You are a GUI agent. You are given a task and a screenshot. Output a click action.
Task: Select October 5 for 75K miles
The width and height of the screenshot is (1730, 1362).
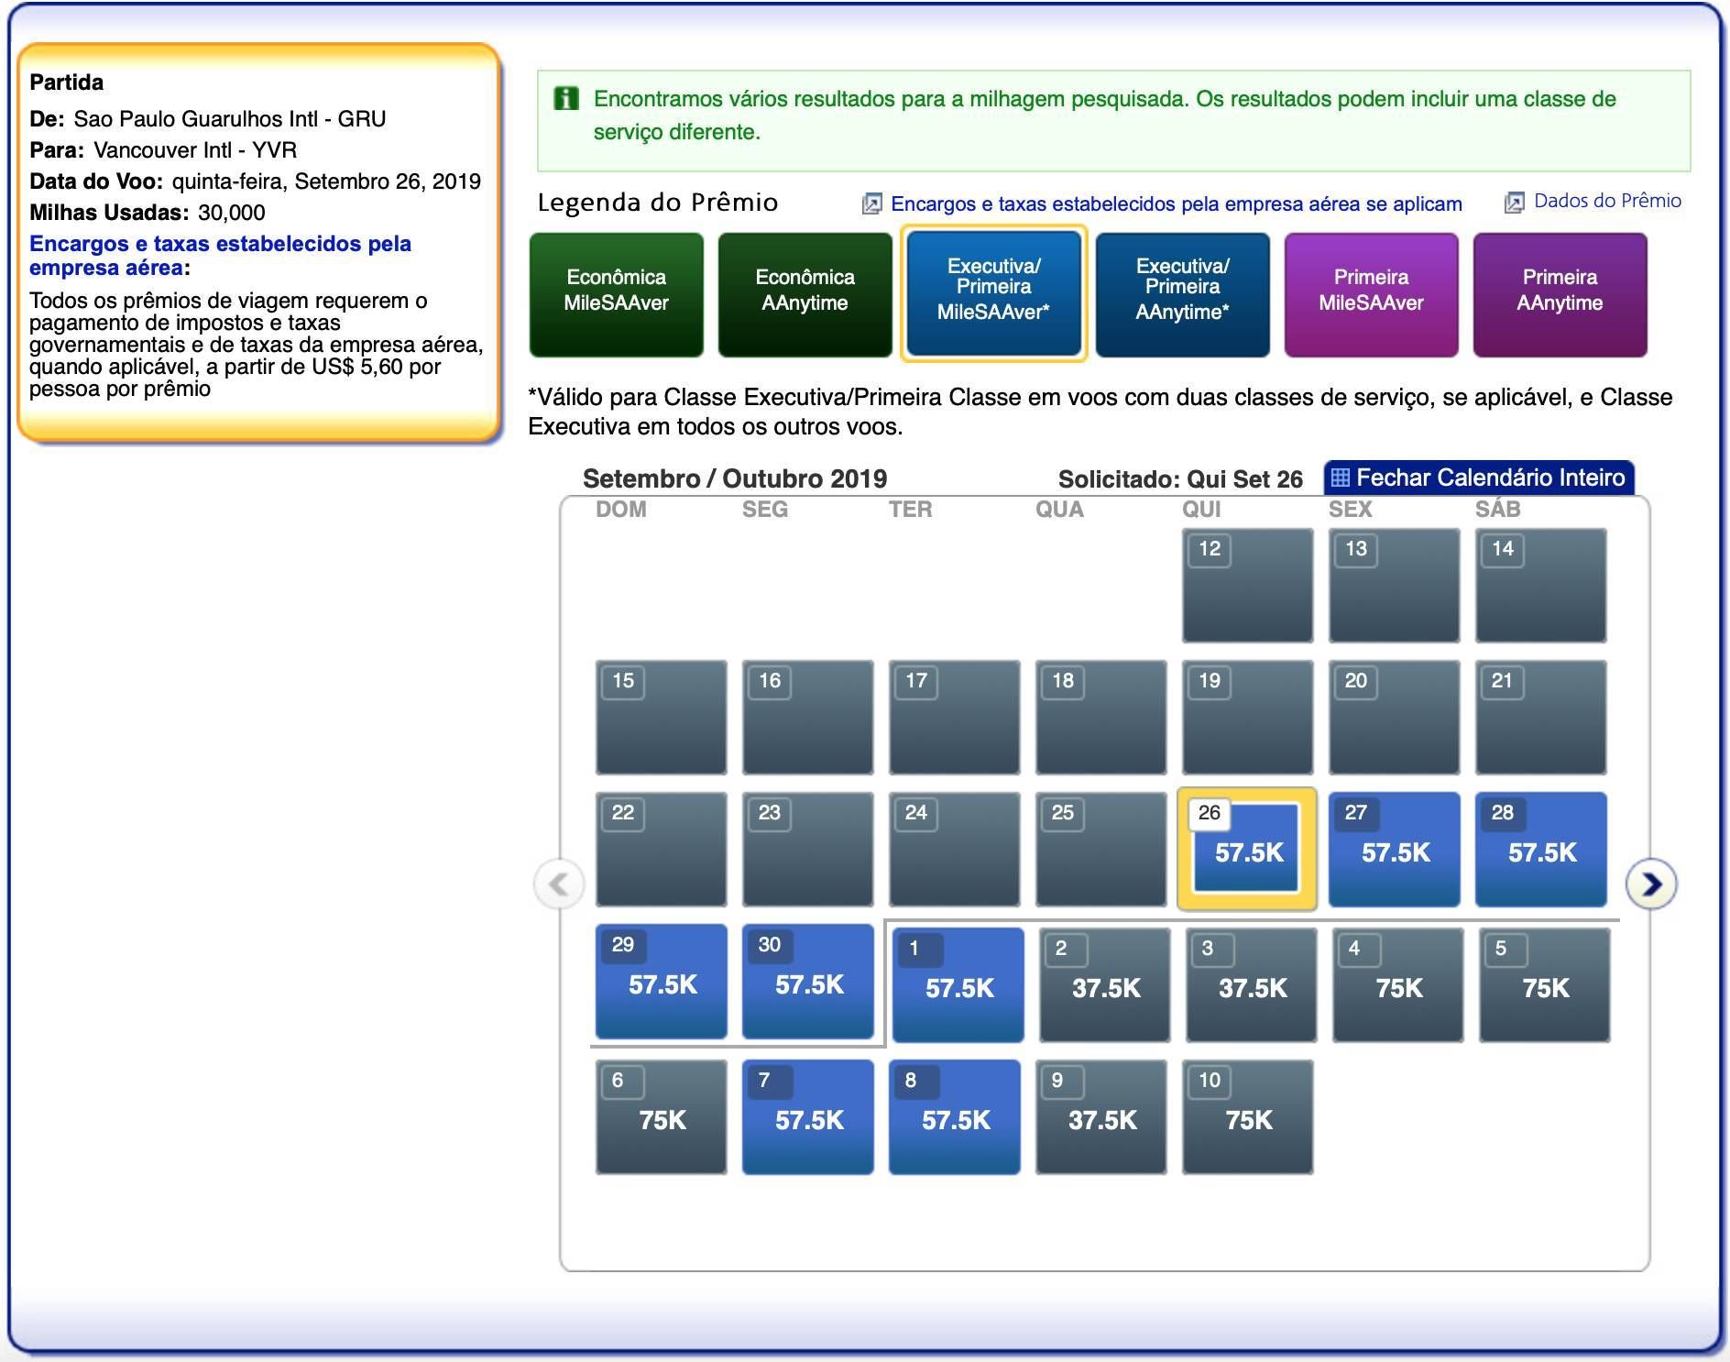tap(1544, 985)
